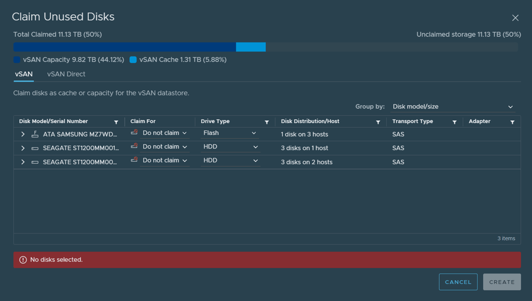
Task: Open Drive Type dropdown showing Flash
Action: [x=230, y=133]
